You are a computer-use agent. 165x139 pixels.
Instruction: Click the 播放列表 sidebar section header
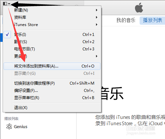pyautogui.click(x=11, y=119)
